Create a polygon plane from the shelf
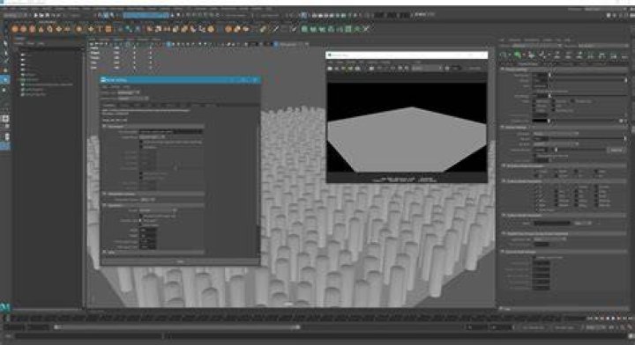635x345 pixels. click(x=58, y=29)
